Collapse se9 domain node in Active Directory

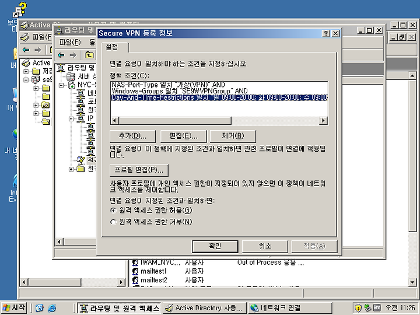[26, 80]
